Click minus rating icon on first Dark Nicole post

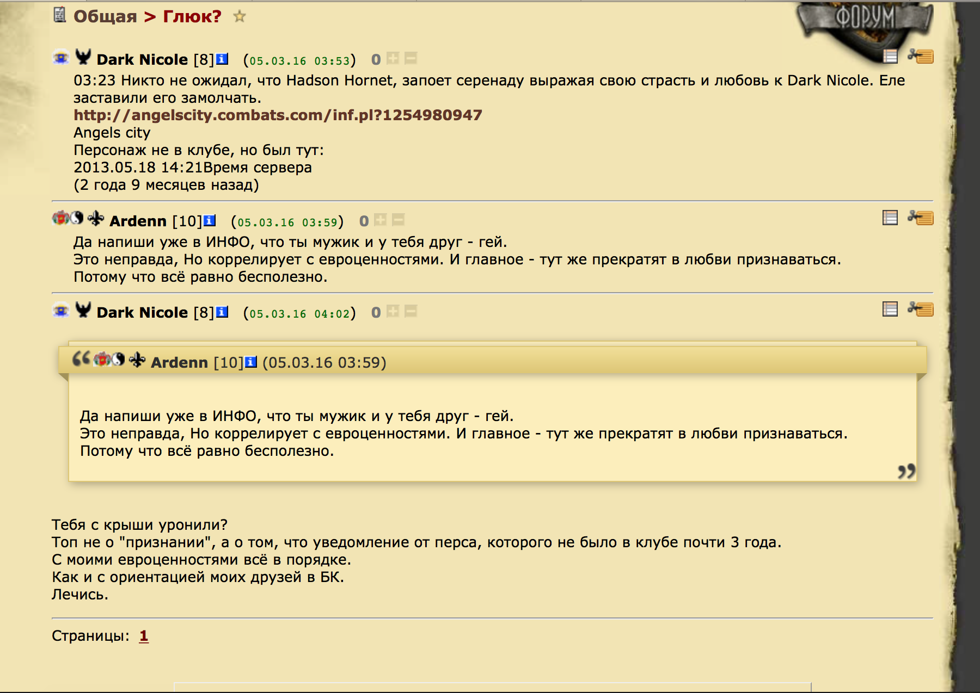(411, 58)
